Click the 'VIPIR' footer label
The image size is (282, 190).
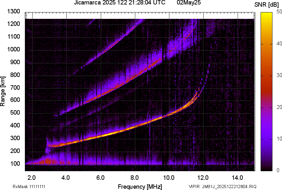click(x=194, y=186)
